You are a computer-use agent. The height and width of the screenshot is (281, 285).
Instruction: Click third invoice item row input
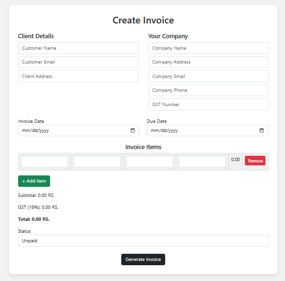149,162
